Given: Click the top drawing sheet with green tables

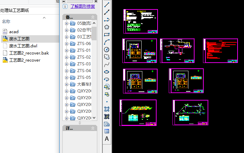Looking at the screenshot, I should tap(141, 21).
